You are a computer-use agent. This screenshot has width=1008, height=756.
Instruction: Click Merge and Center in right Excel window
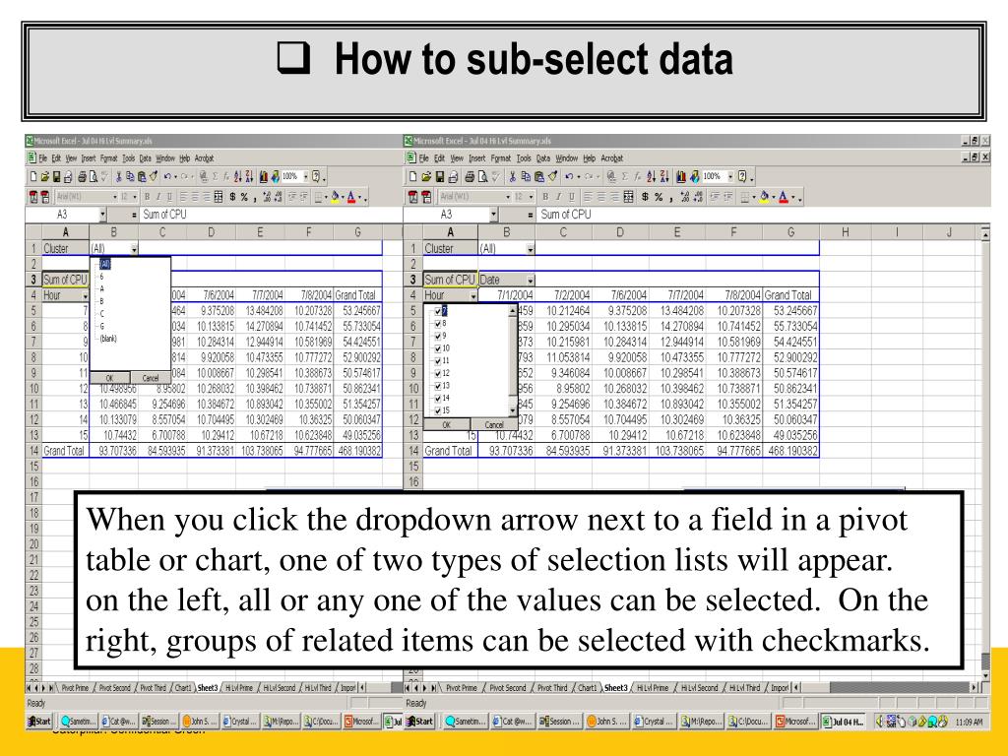[x=629, y=197]
